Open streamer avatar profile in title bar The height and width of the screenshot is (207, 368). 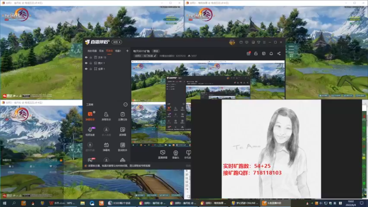pyautogui.click(x=232, y=42)
